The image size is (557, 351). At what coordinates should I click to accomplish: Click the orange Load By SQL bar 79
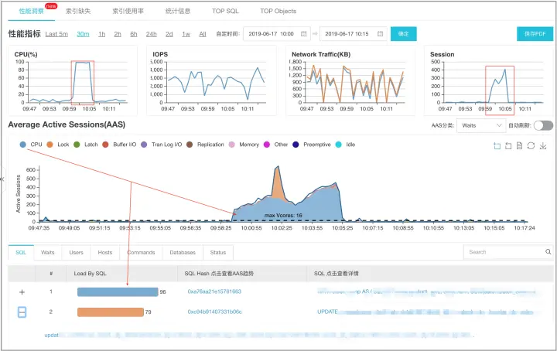[x=111, y=312]
